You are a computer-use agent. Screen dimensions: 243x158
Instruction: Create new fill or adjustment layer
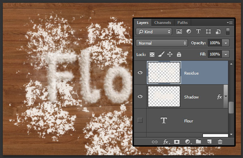point(188,142)
